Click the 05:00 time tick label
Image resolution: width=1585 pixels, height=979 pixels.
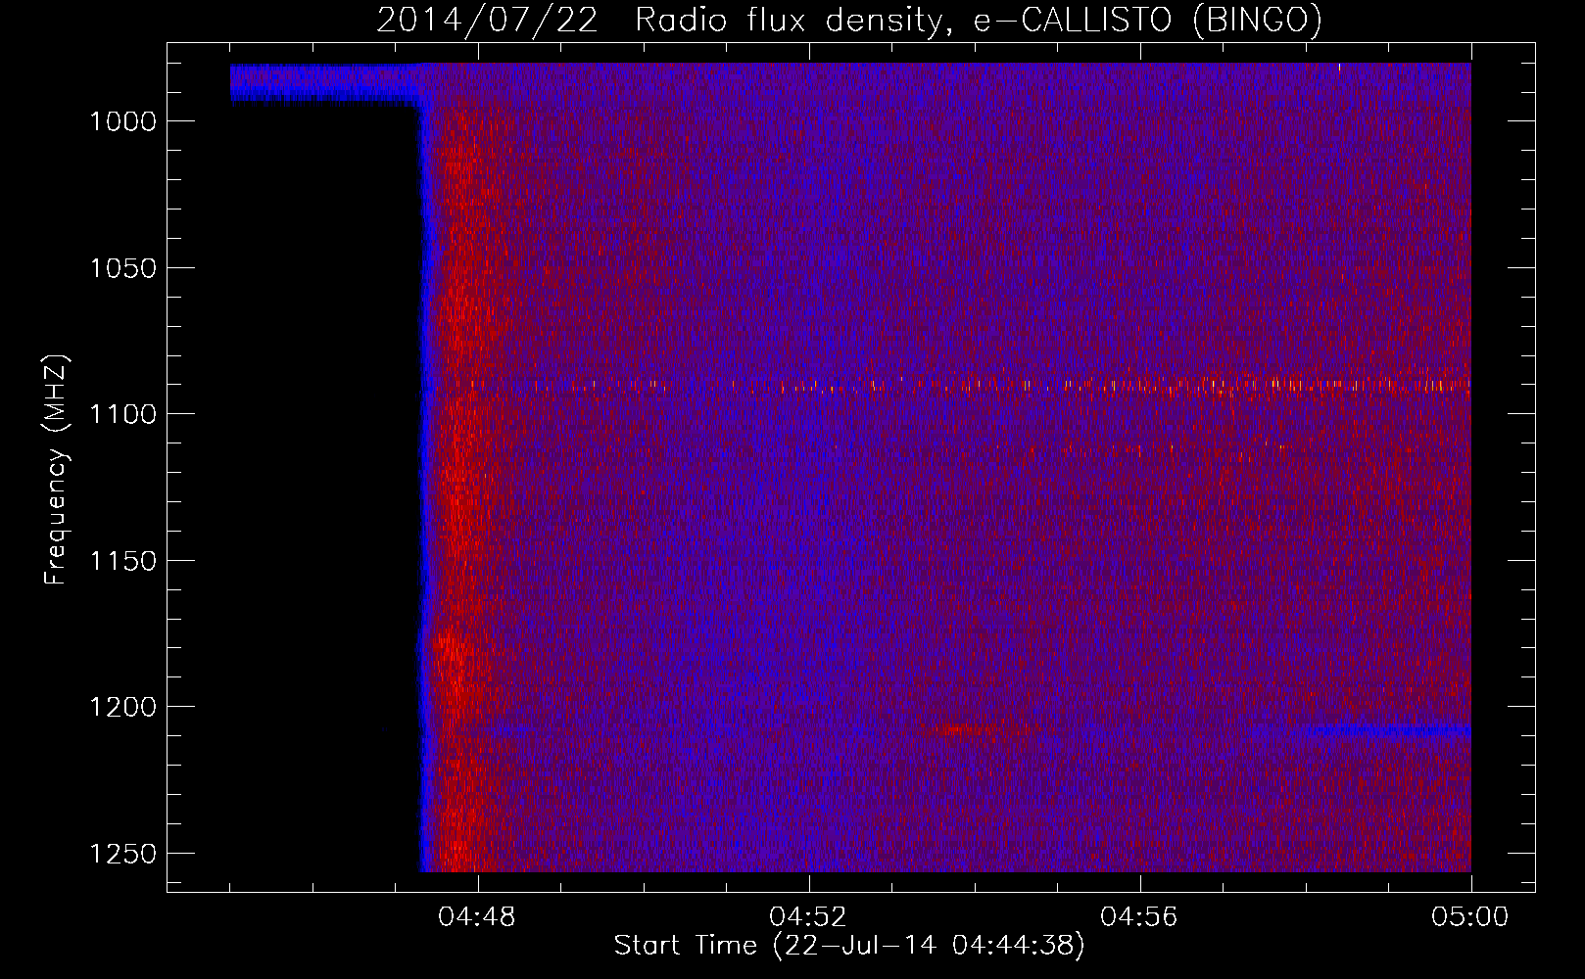1470,917
